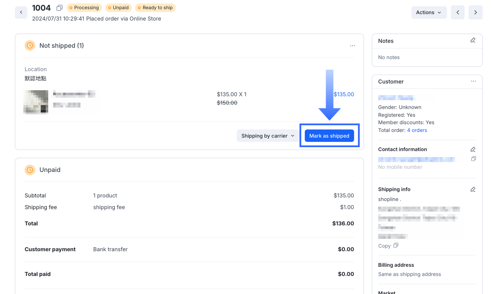
Task: Expand Shipping by carrier dropdown
Action: (268, 136)
